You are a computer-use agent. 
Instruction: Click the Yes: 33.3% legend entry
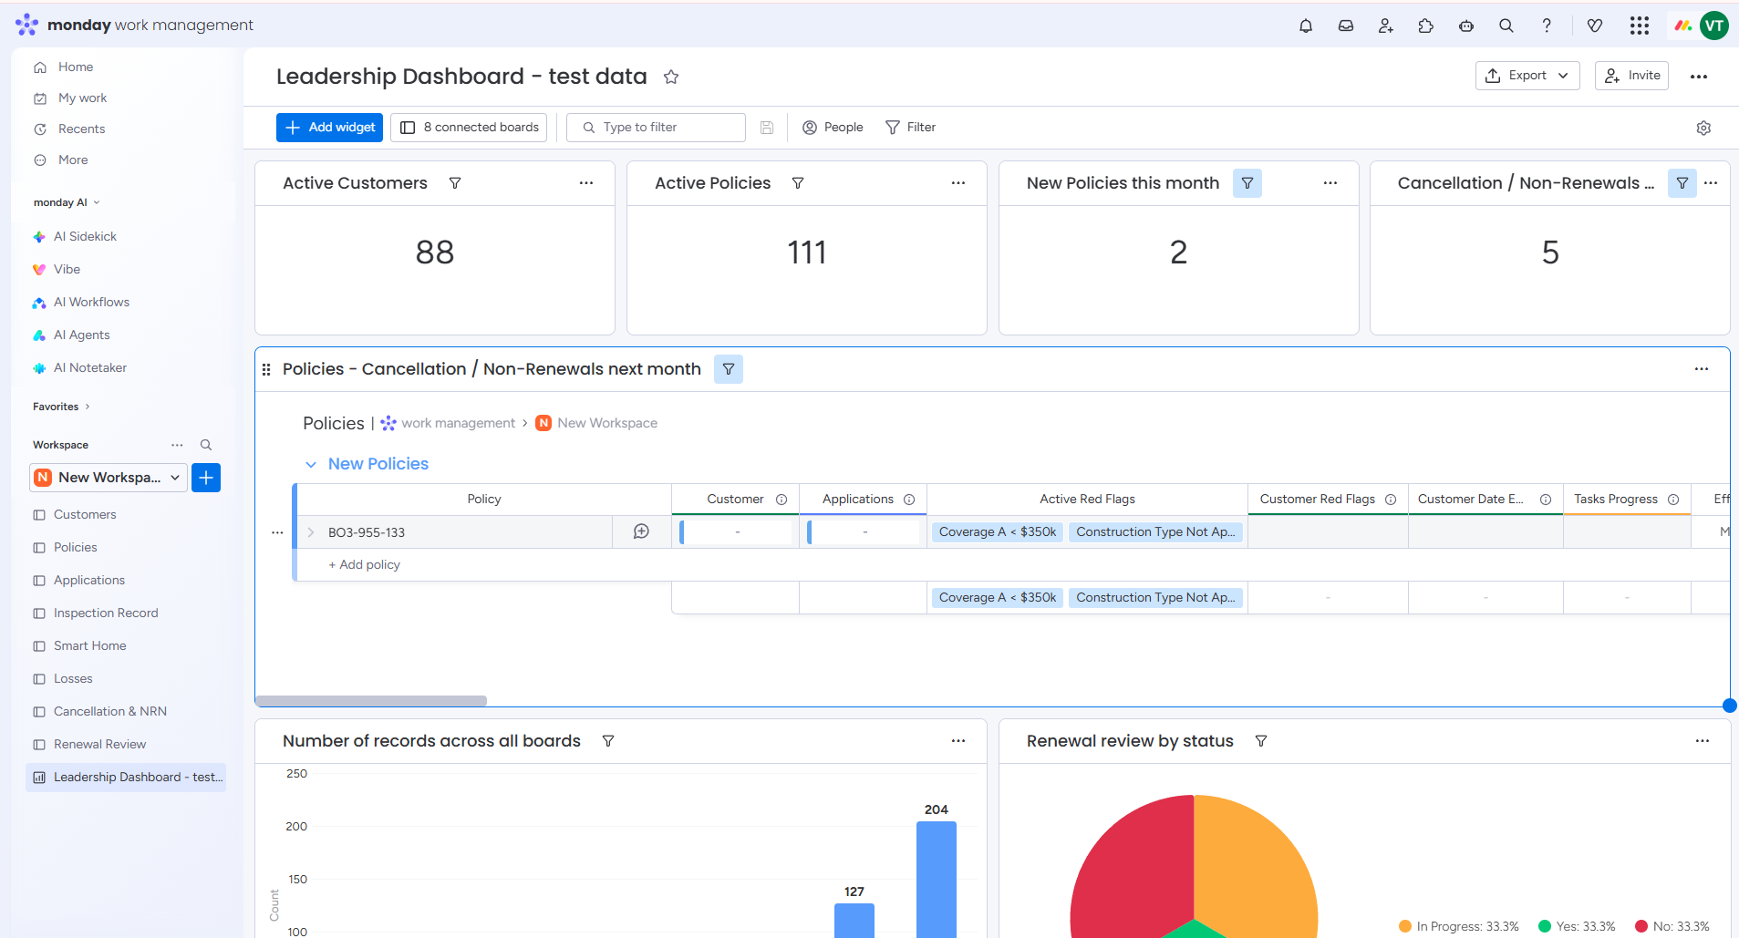coord(1577,926)
